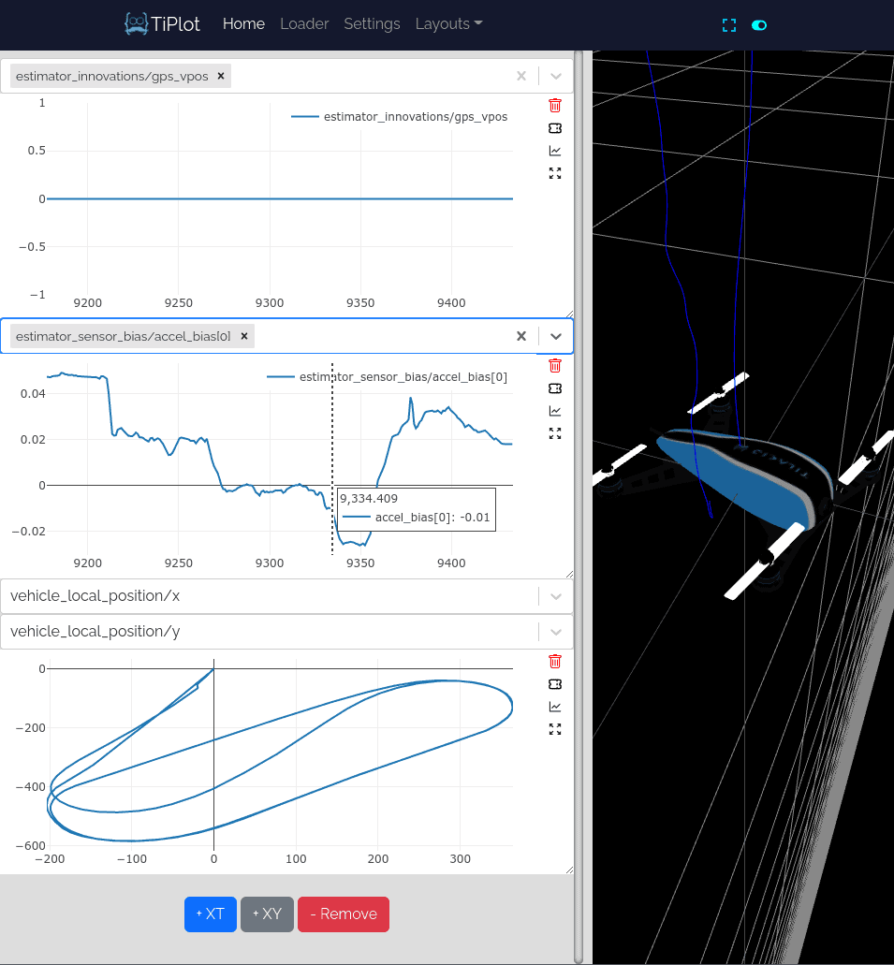Click the Remove plot button

[344, 914]
